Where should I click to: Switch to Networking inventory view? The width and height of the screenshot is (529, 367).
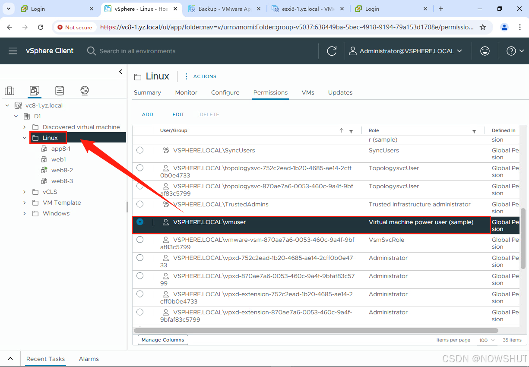(x=85, y=91)
